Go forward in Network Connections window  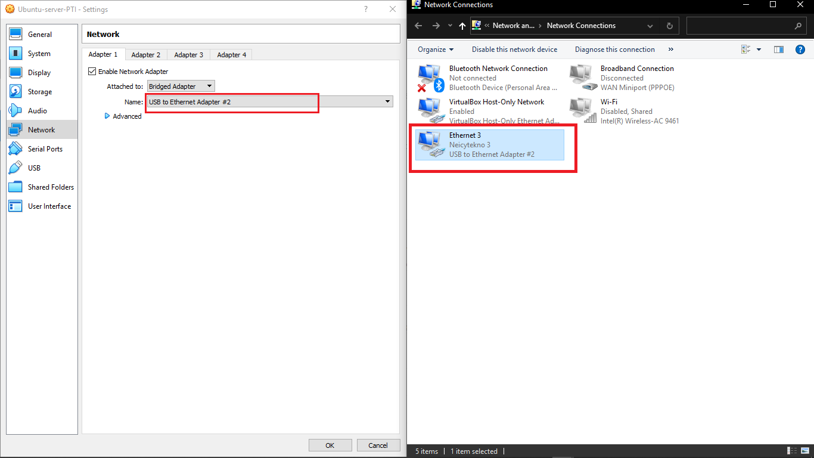click(436, 26)
